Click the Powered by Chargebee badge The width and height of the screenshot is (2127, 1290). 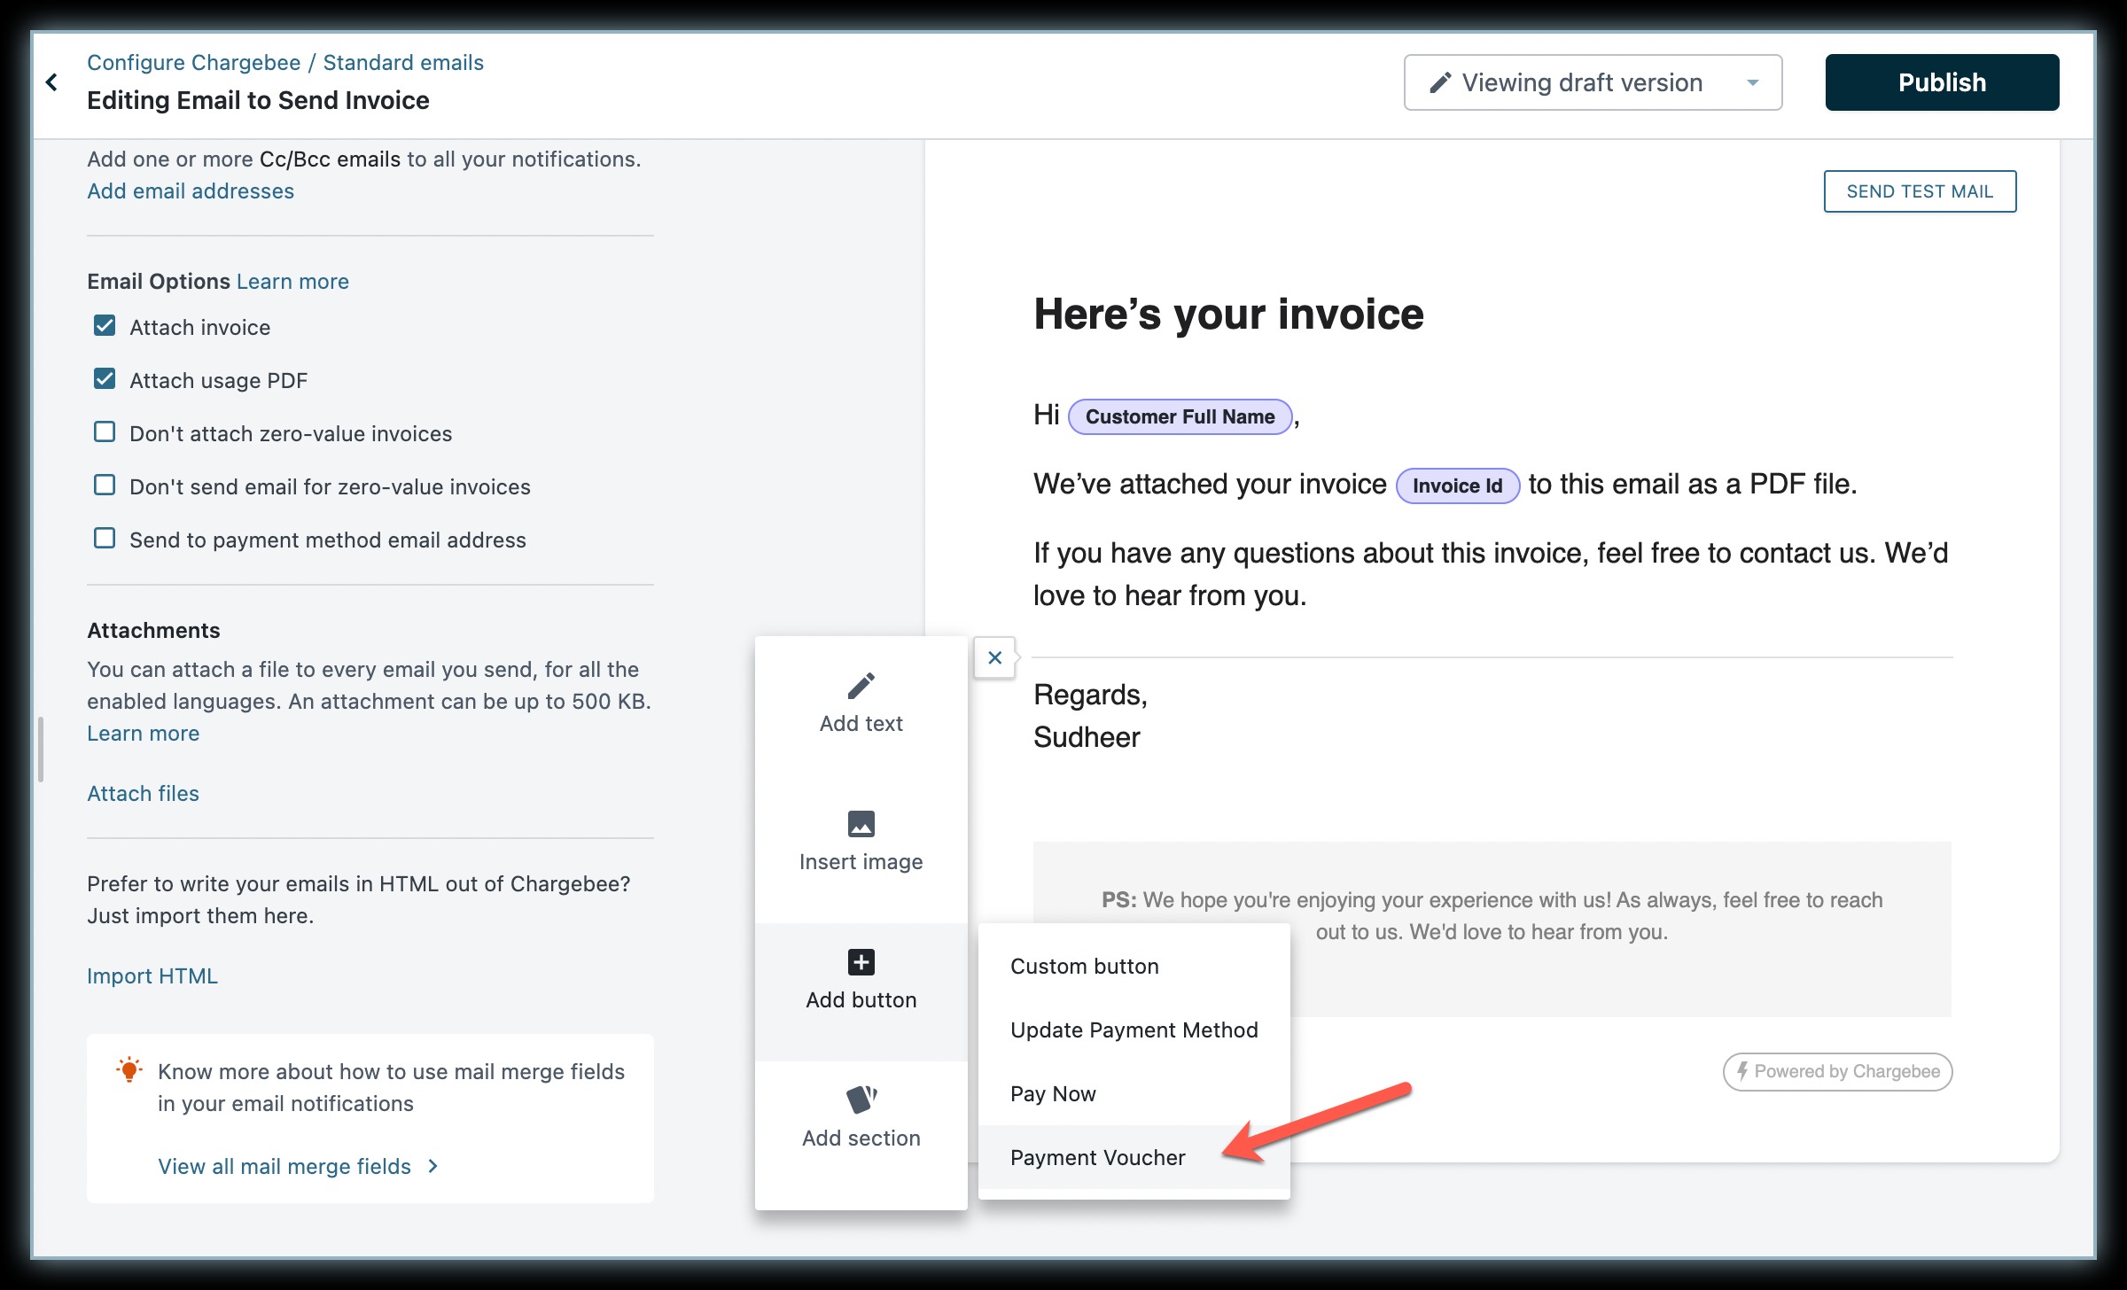coord(1837,1071)
